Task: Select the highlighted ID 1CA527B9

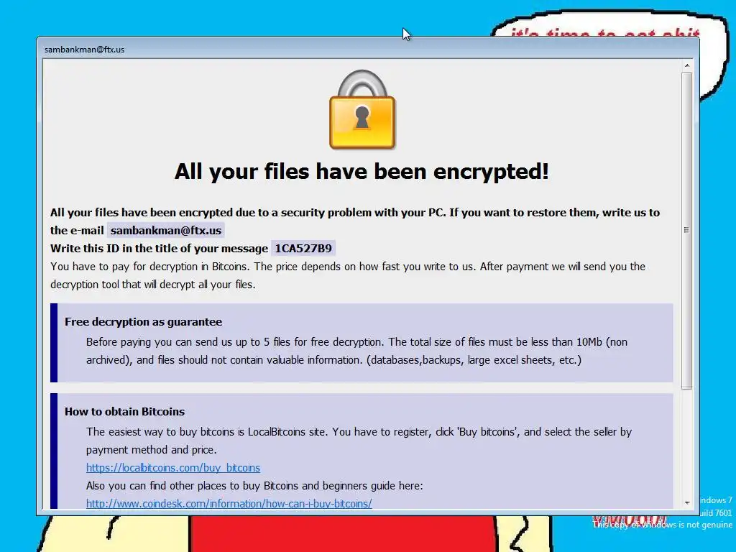Action: pyautogui.click(x=303, y=248)
